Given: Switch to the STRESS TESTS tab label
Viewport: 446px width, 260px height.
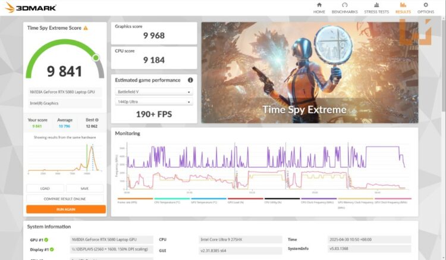Looking at the screenshot, I should click(x=376, y=12).
